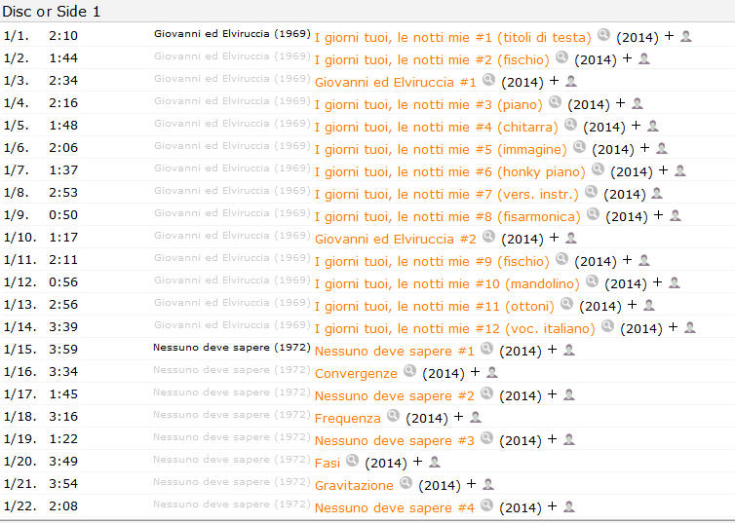Image resolution: width=735 pixels, height=523 pixels.
Task: Click person icon on Nessuno deve sapere #4 row
Action: (x=568, y=506)
